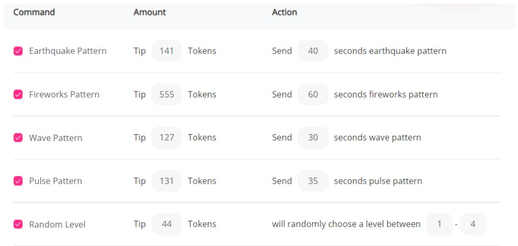This screenshot has width=518, height=246.
Task: Disable the Wave Pattern command
Action: coord(18,138)
